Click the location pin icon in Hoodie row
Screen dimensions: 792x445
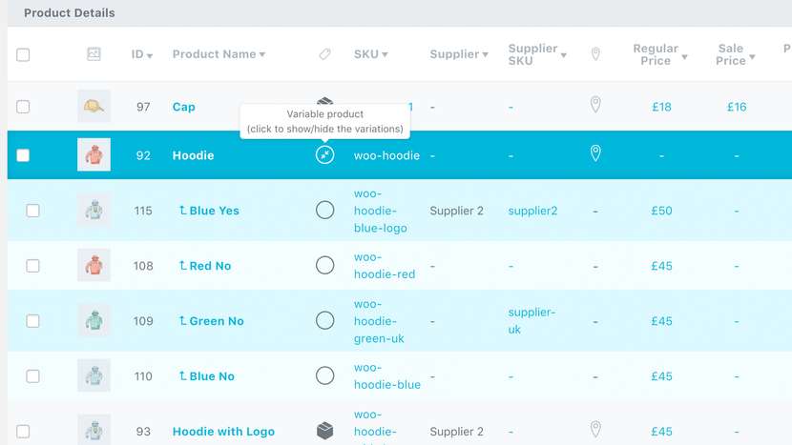coord(595,153)
